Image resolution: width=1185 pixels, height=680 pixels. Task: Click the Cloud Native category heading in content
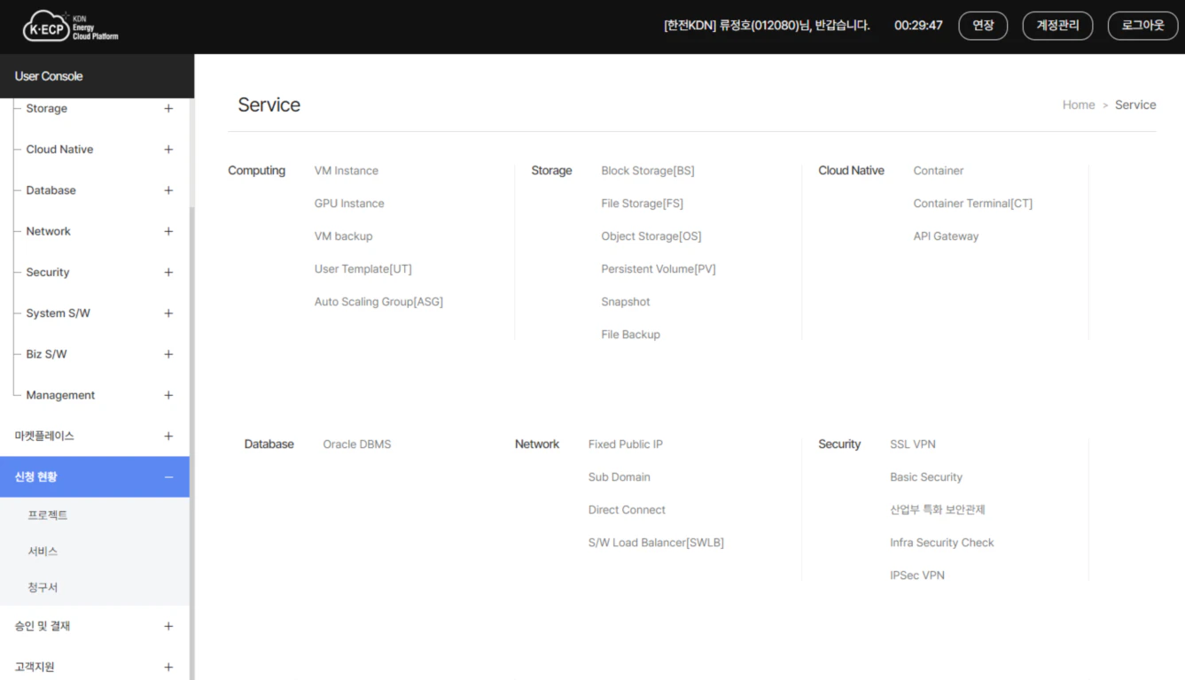point(851,171)
